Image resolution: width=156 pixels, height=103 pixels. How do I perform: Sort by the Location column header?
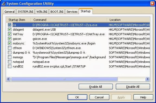click(128, 20)
